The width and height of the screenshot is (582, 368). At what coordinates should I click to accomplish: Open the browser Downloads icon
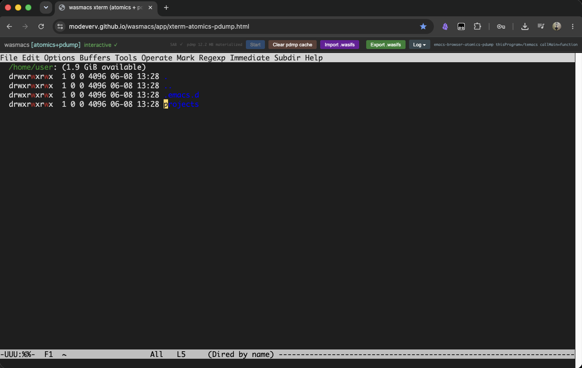[525, 26]
